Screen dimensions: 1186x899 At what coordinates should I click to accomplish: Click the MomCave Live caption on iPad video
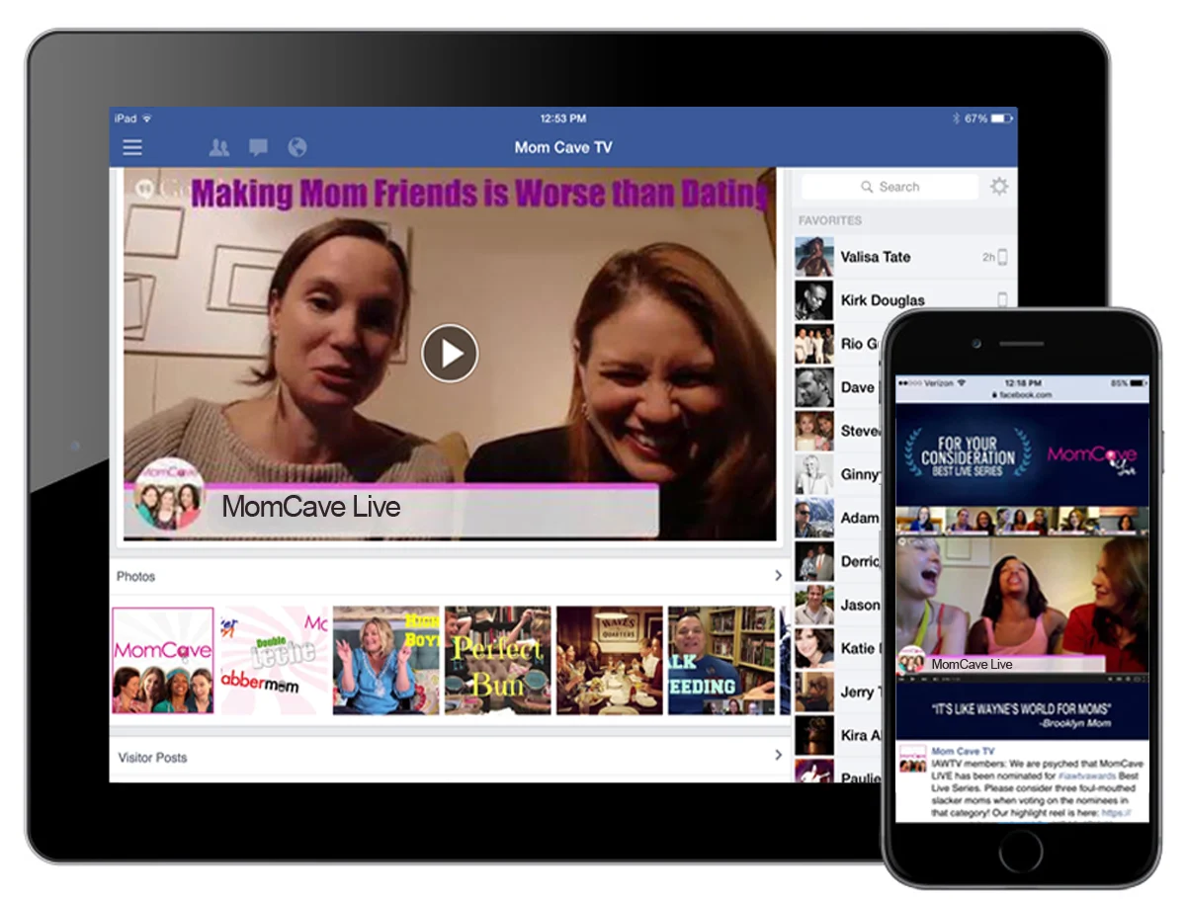pyautogui.click(x=311, y=508)
